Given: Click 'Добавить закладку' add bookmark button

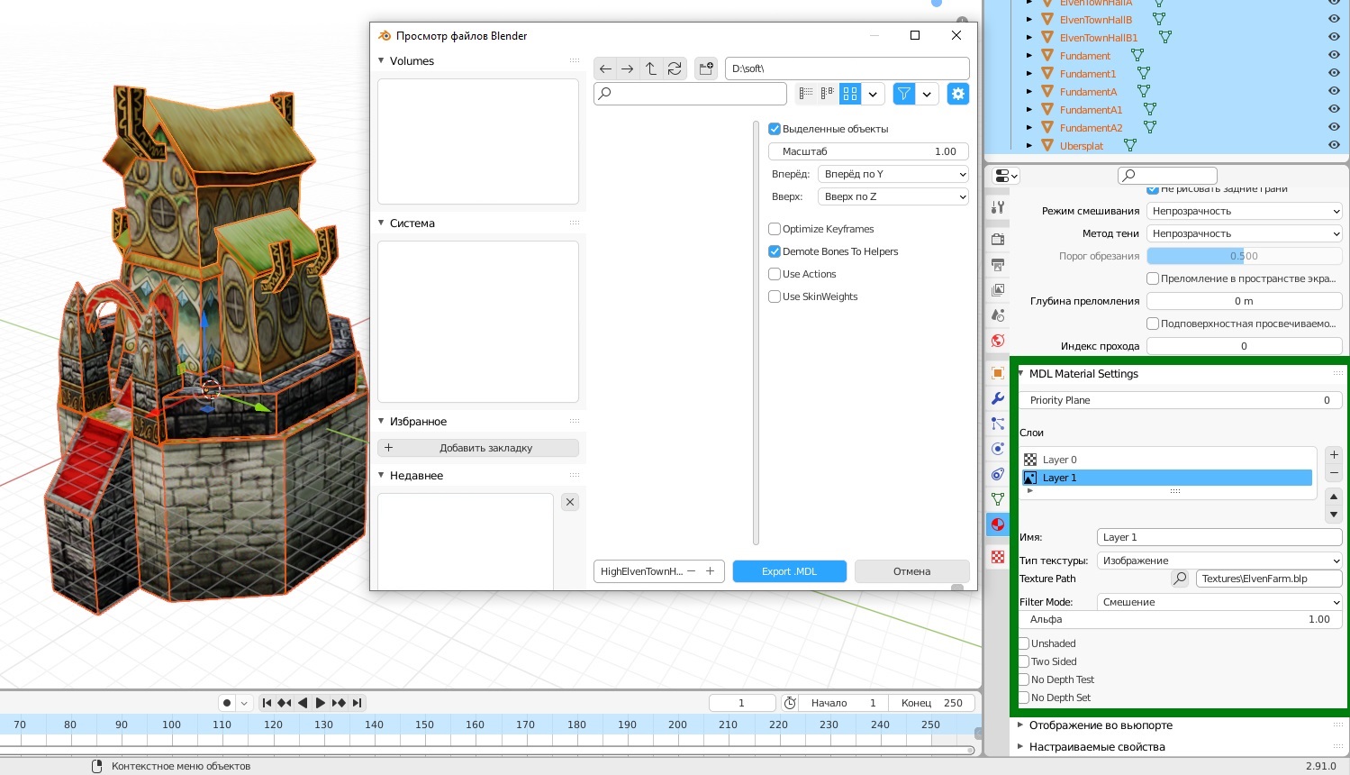Looking at the screenshot, I should click(x=478, y=448).
